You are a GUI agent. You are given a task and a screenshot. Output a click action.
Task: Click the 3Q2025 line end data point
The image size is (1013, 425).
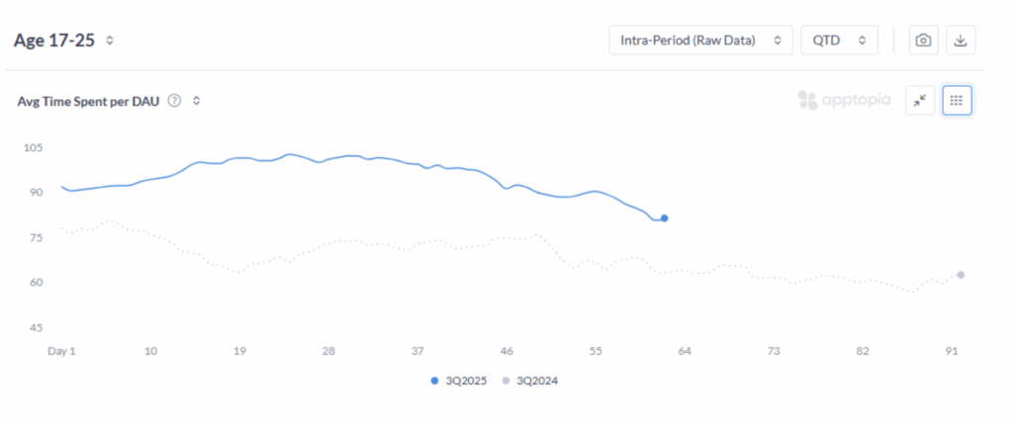point(664,218)
